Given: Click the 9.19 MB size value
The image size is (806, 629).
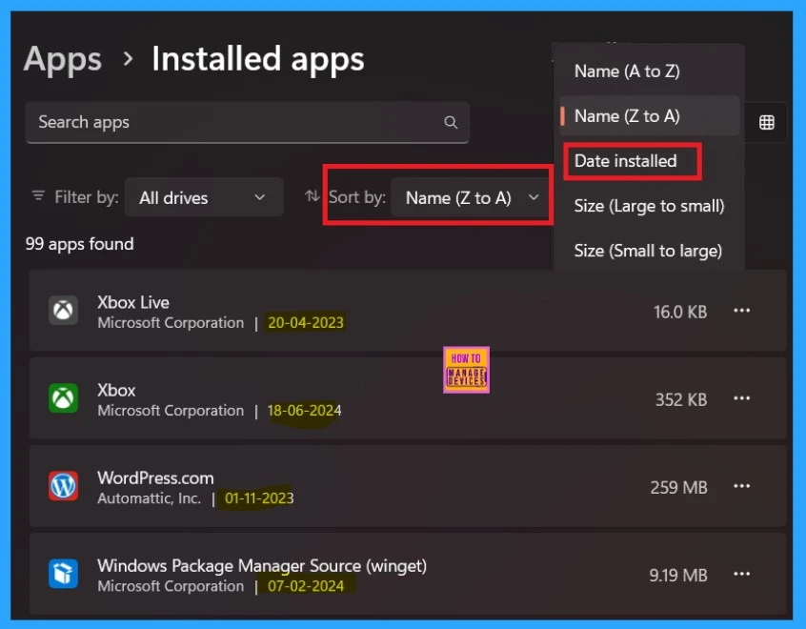Looking at the screenshot, I should pyautogui.click(x=678, y=575).
